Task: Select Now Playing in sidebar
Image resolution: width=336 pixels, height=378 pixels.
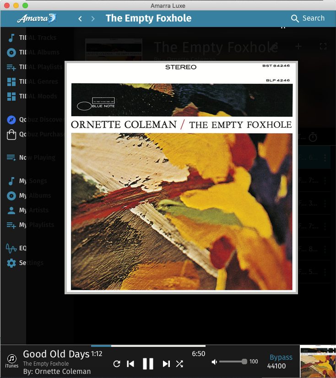Action: [37, 157]
